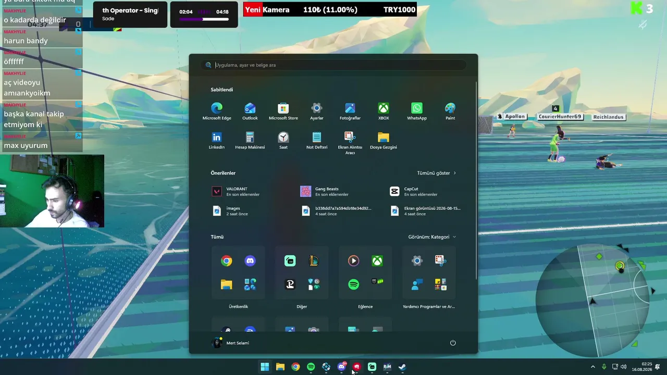Open Ayarlar settings pinned app

pyautogui.click(x=317, y=111)
